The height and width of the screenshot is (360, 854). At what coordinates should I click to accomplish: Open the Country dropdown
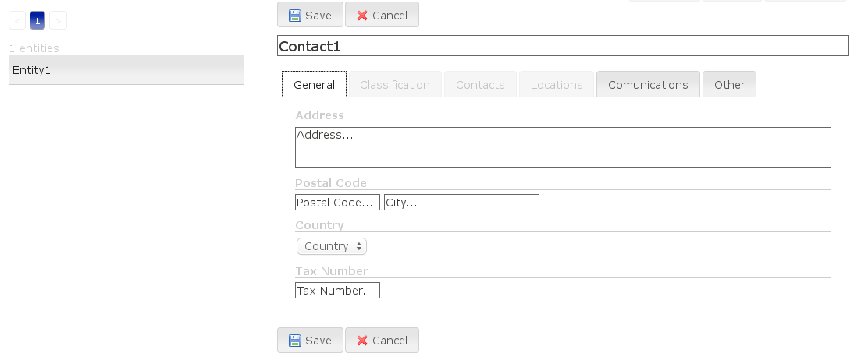tap(332, 246)
